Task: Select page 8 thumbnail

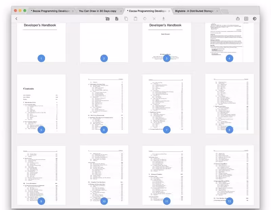Action: pos(230,104)
